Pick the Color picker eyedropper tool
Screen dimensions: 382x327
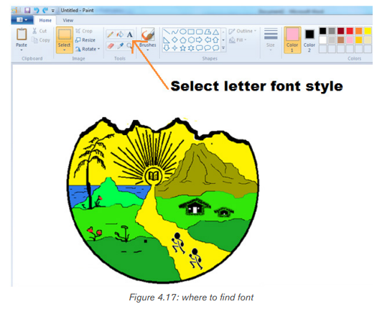[x=120, y=45]
